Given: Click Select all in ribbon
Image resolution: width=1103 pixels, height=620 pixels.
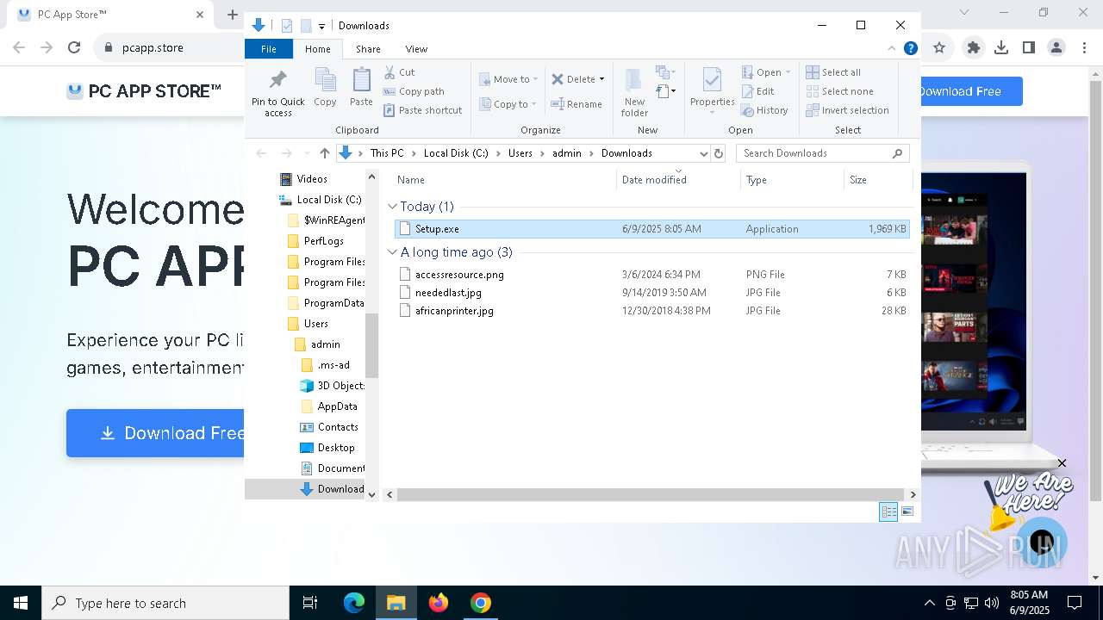Looking at the screenshot, I should (x=833, y=72).
